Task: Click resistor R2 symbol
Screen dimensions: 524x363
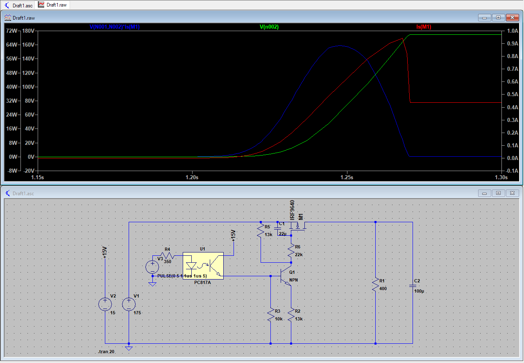Action: click(291, 315)
